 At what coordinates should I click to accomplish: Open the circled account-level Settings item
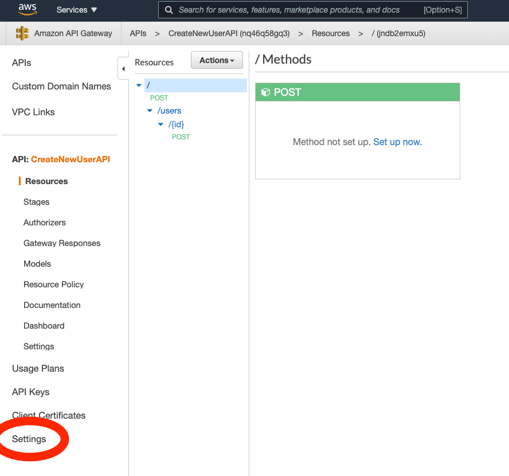tap(29, 439)
